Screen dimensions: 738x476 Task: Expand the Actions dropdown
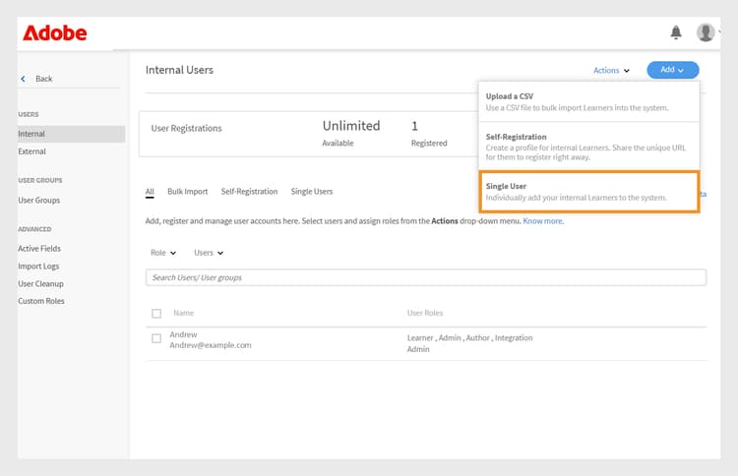611,70
